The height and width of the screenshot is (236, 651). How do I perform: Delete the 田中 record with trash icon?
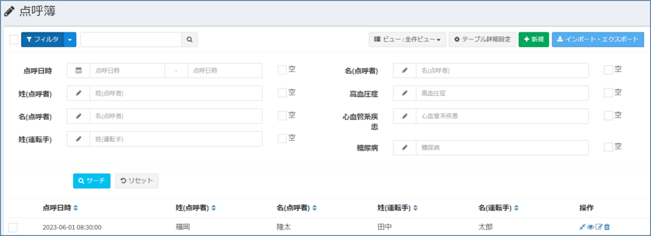click(x=606, y=227)
